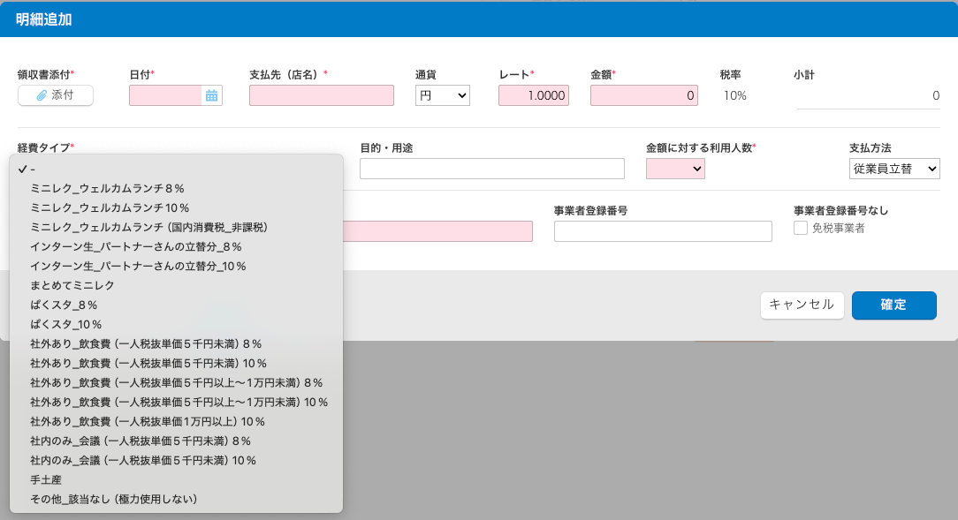Click the 支払先（店名）input field
Viewport: 958px width, 520px height.
(322, 95)
